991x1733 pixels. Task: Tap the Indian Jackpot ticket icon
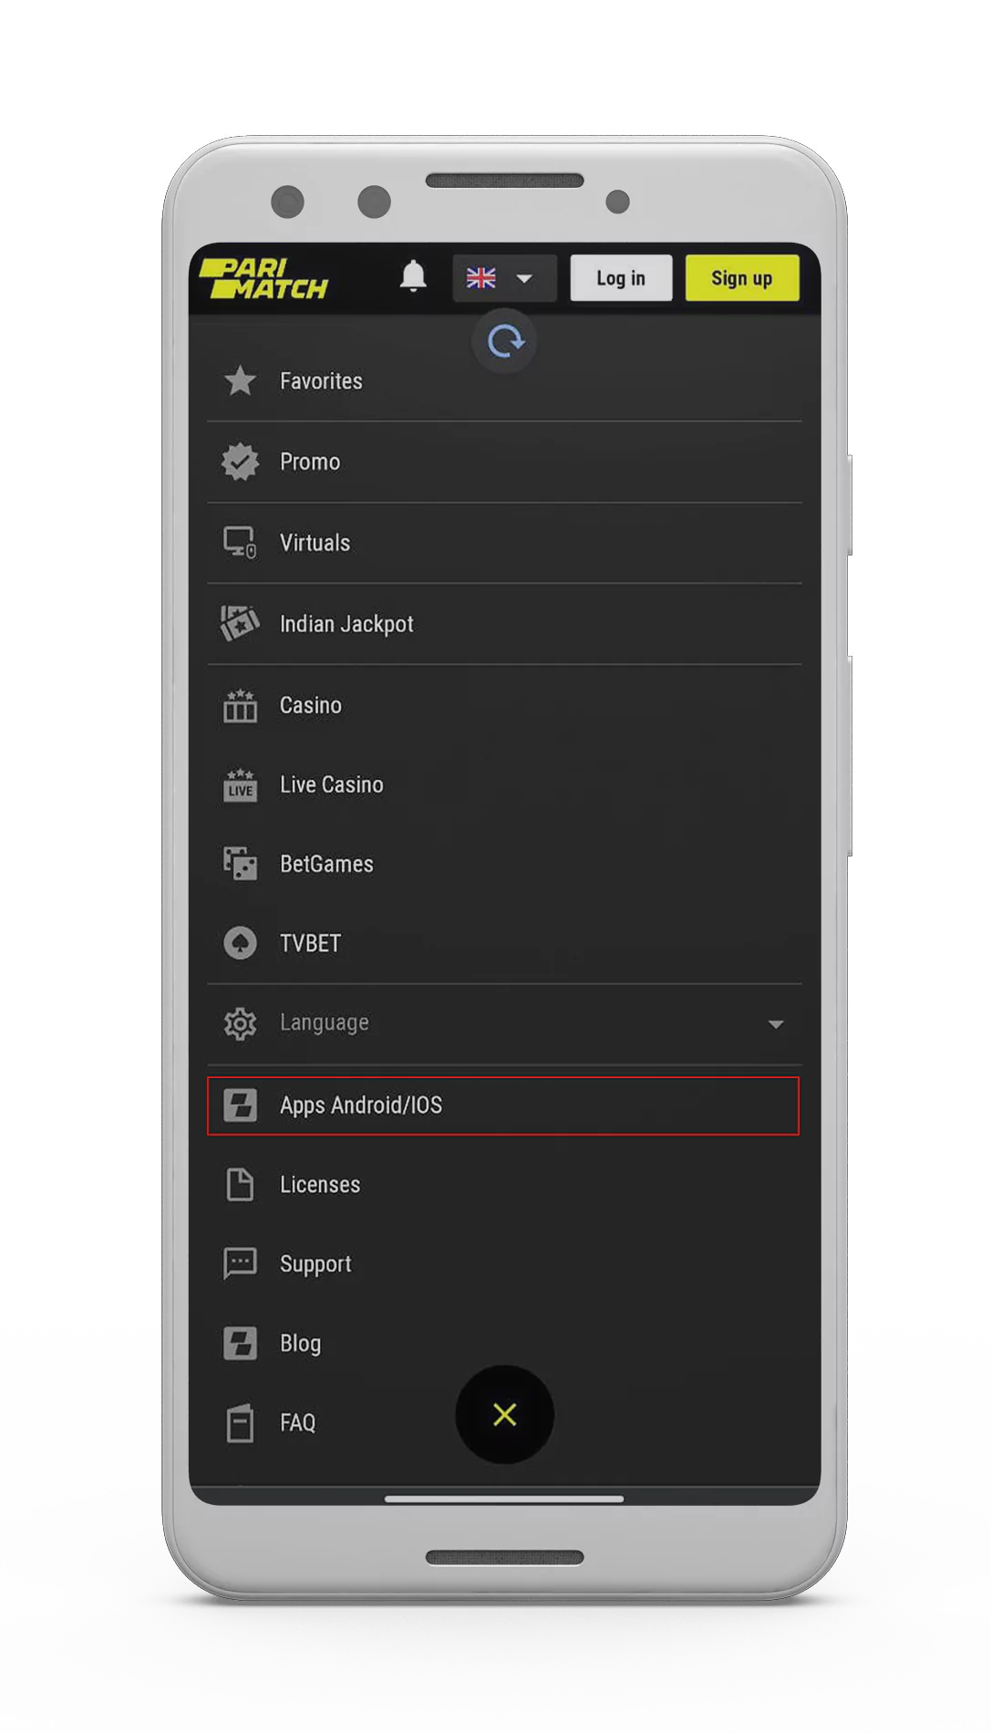coord(240,624)
